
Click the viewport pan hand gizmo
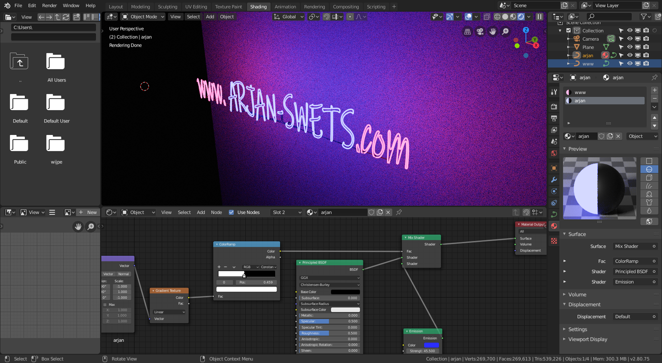tap(493, 32)
